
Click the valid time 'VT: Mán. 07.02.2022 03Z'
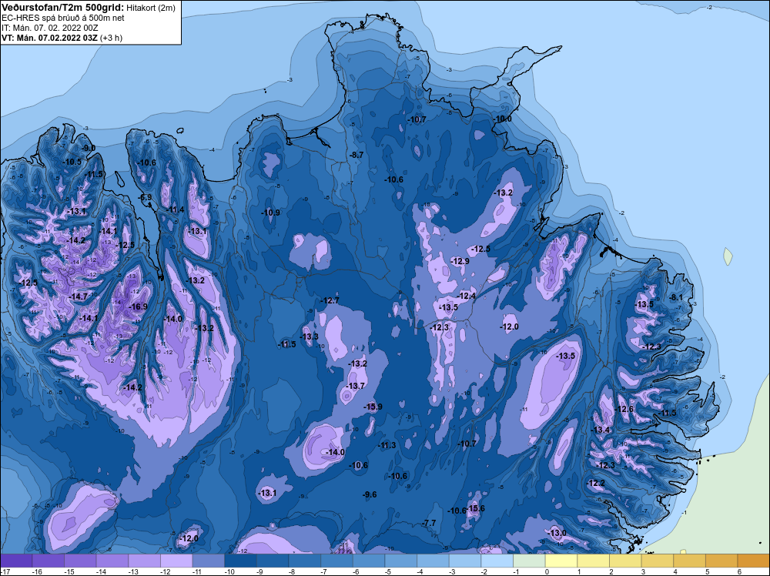pos(49,38)
